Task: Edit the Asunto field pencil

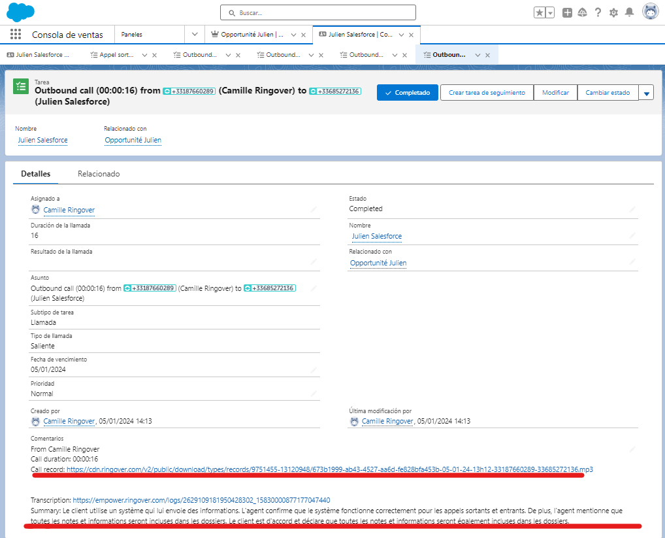Action: (314, 288)
